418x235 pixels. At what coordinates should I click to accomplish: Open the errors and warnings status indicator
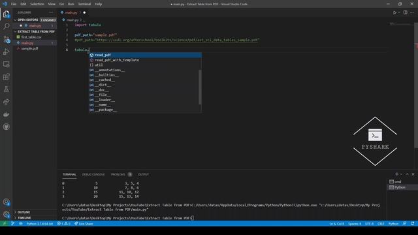pyautogui.click(x=64, y=223)
